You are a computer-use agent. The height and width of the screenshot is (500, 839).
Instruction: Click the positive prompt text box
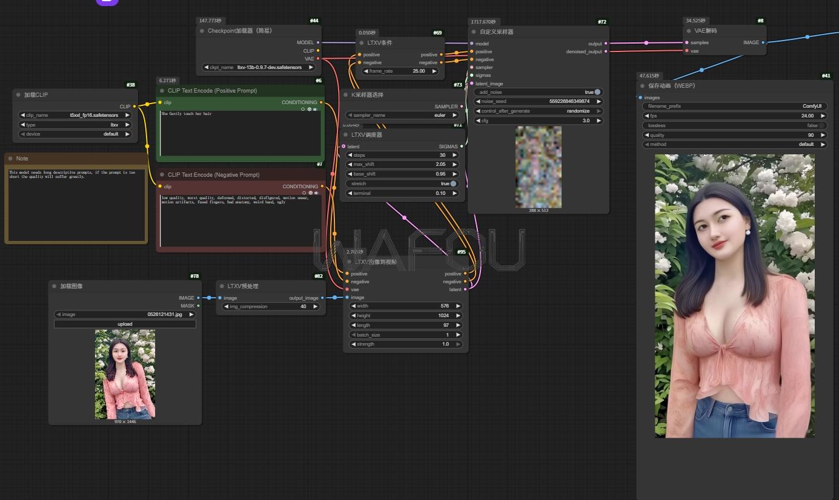point(240,133)
